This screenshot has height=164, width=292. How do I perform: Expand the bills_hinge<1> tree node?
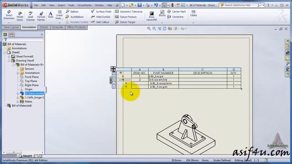pos(18,97)
